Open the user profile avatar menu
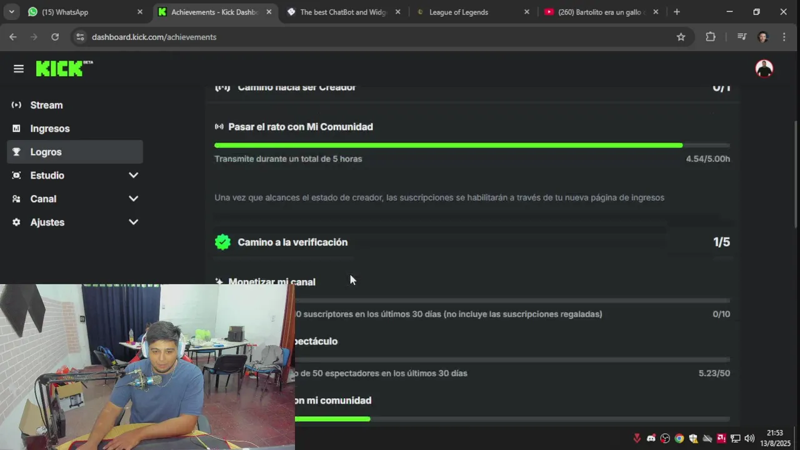Screen dimensions: 800x450 pos(764,68)
